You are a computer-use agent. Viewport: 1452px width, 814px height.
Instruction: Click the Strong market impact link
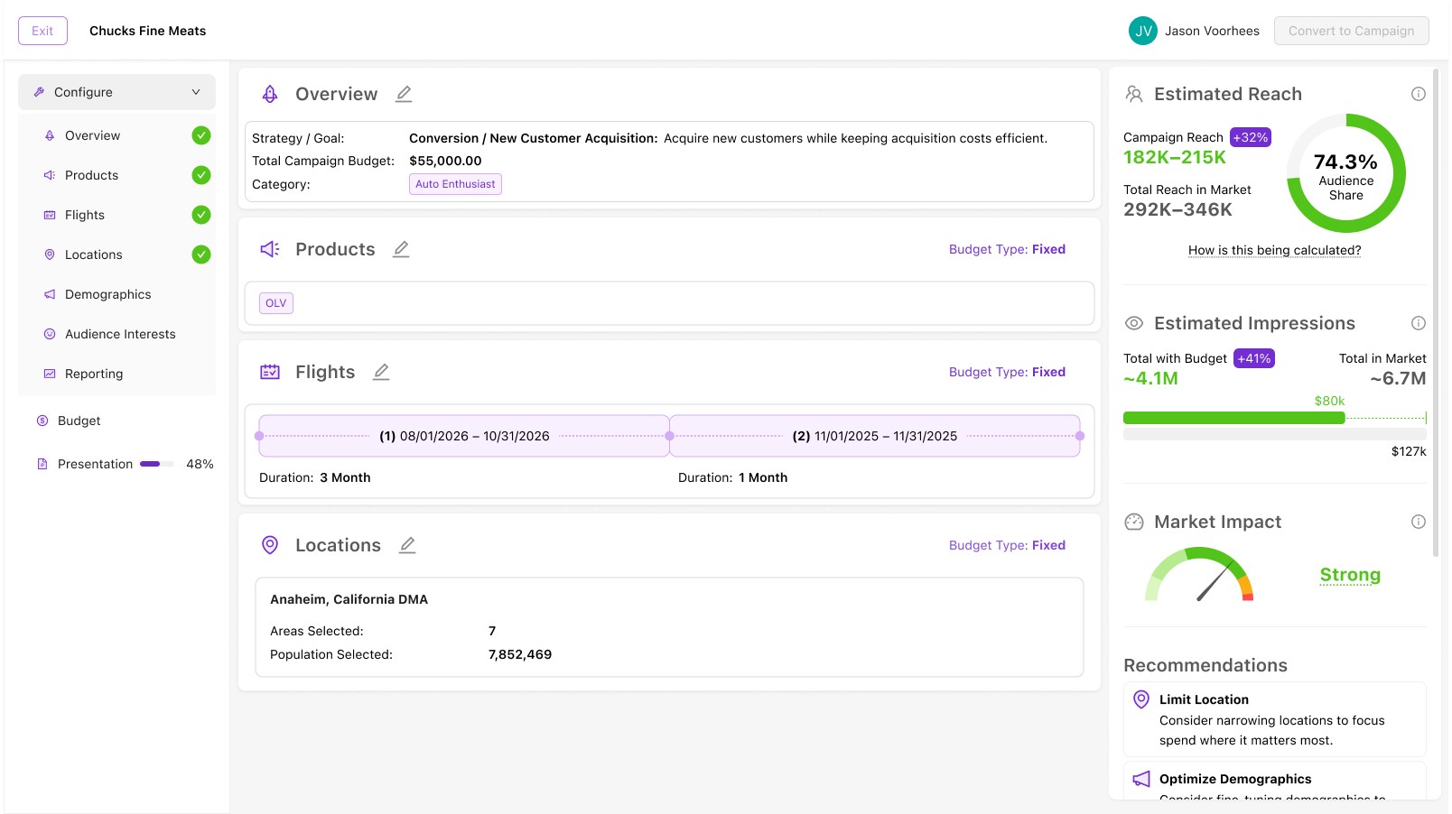pos(1350,575)
